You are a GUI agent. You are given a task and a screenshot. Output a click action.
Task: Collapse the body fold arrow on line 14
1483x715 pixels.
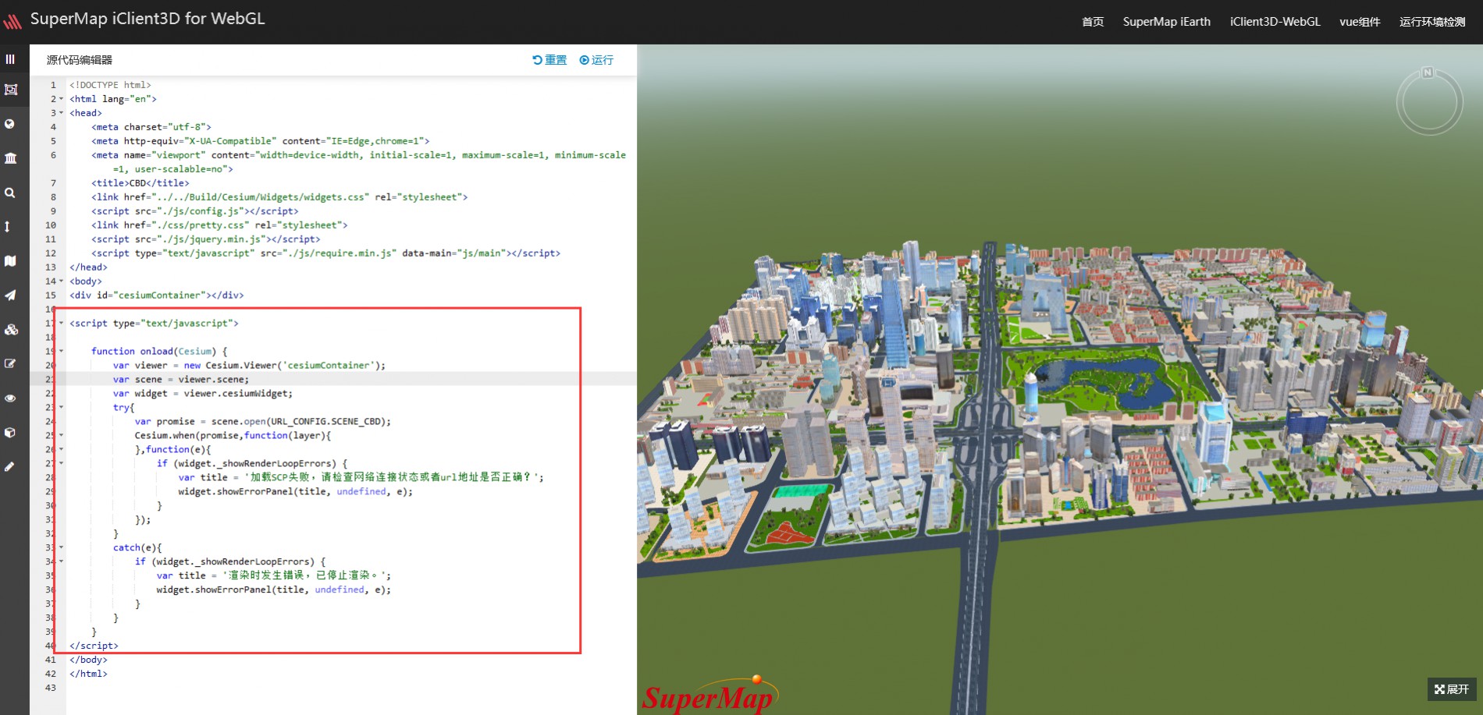click(x=62, y=281)
